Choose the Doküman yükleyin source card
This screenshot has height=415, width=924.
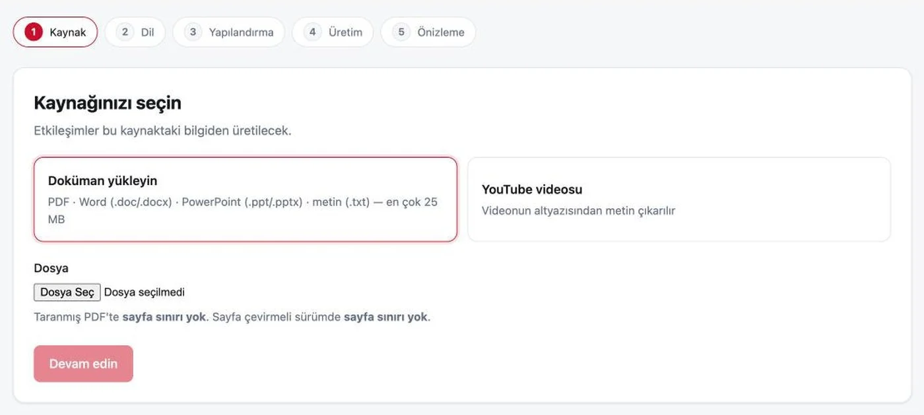(x=246, y=200)
